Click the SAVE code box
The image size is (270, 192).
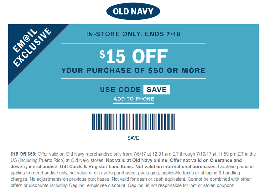(x=157, y=90)
